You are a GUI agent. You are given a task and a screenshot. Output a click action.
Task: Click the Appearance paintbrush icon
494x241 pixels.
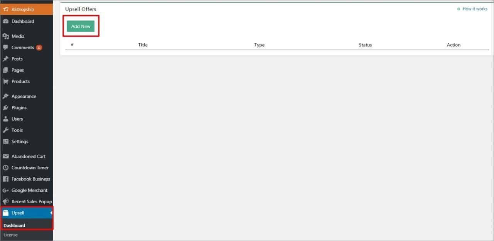[5, 96]
